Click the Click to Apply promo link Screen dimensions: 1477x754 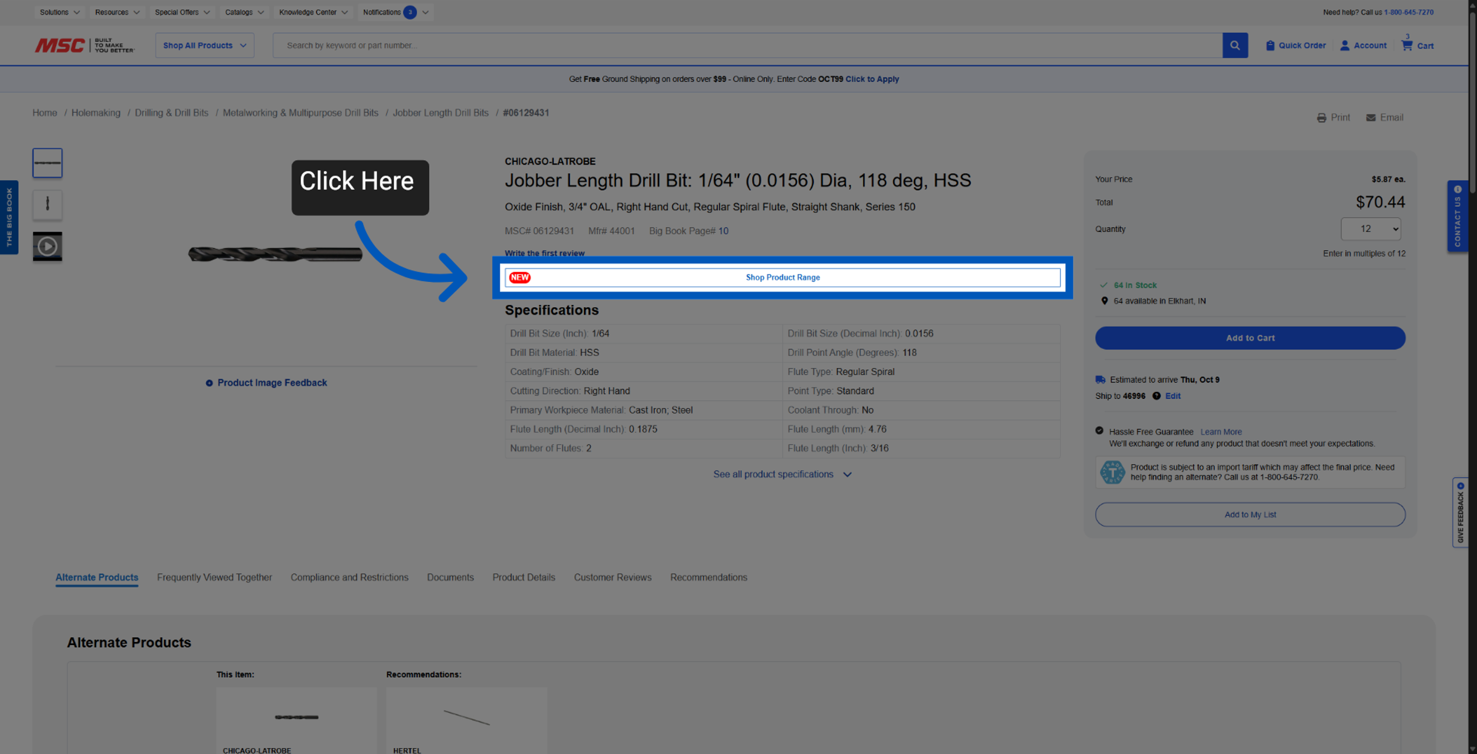(872, 79)
